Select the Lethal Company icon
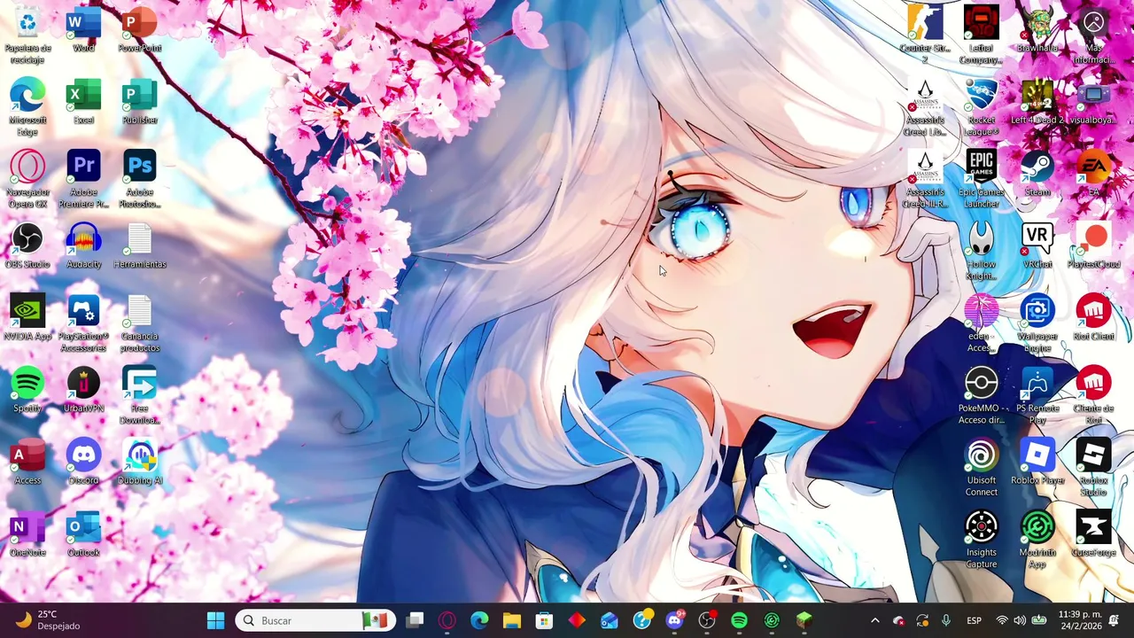The width and height of the screenshot is (1134, 638). 981,34
